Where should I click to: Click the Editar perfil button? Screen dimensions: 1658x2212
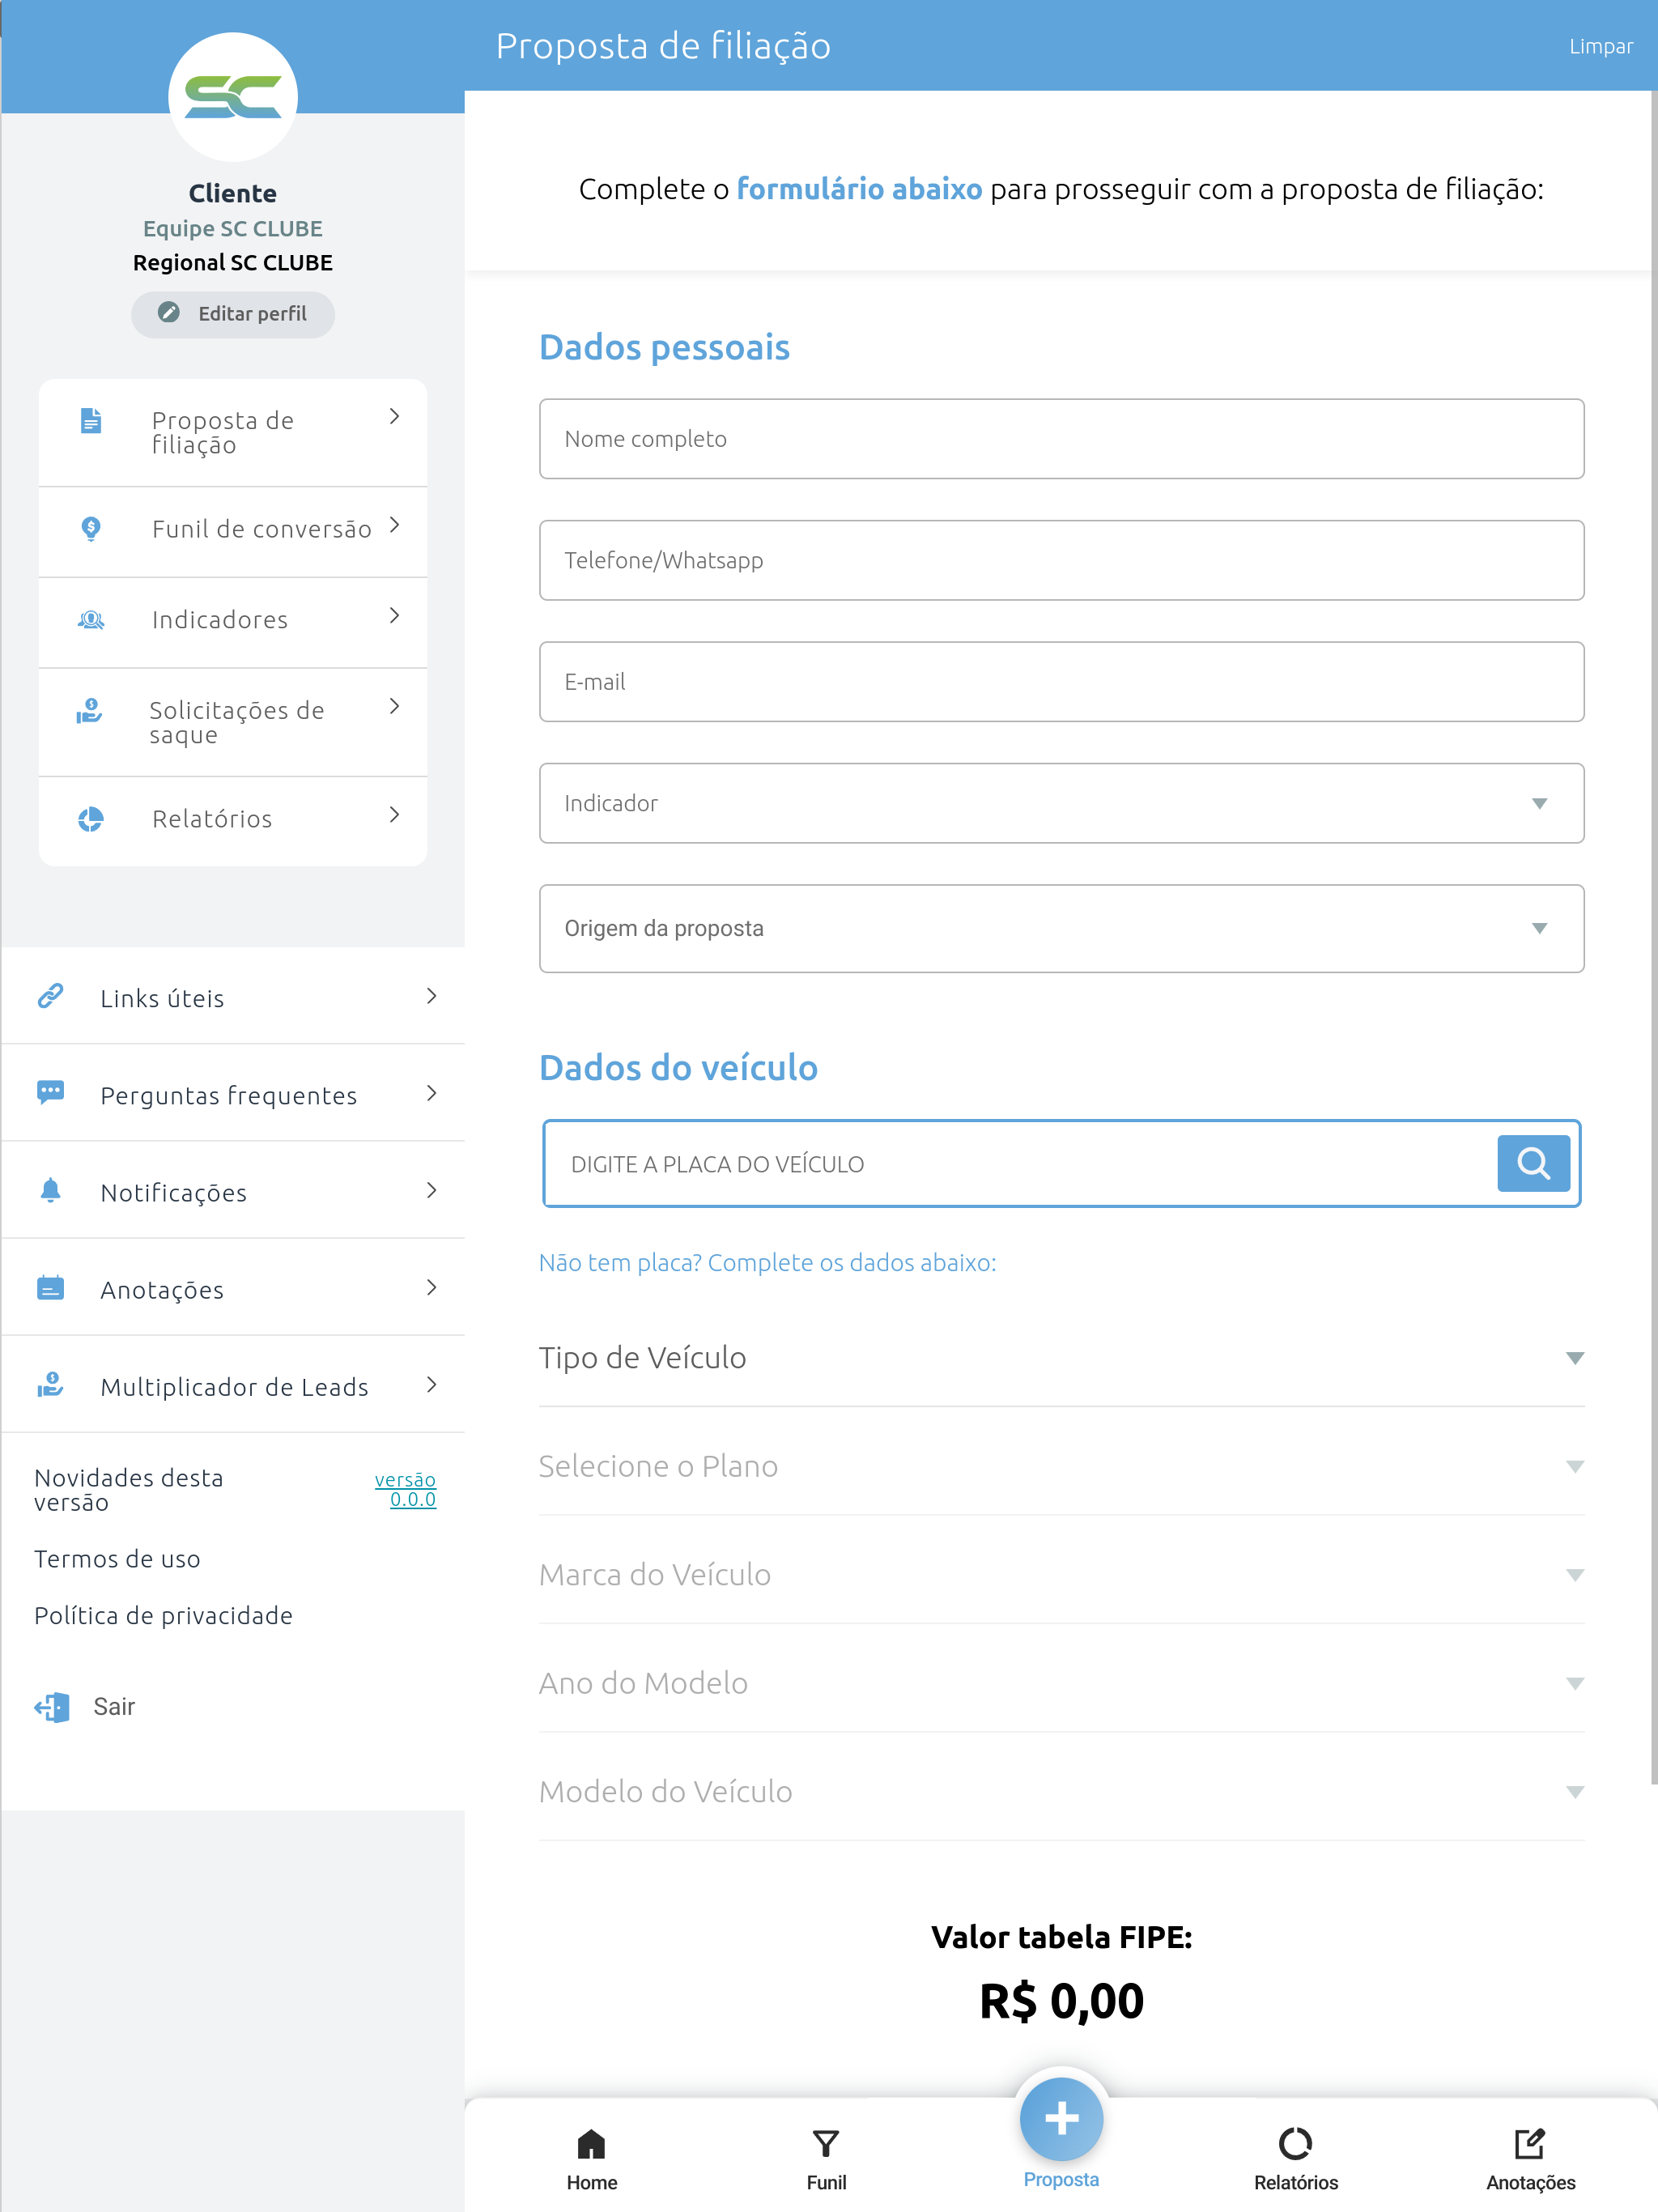click(233, 314)
